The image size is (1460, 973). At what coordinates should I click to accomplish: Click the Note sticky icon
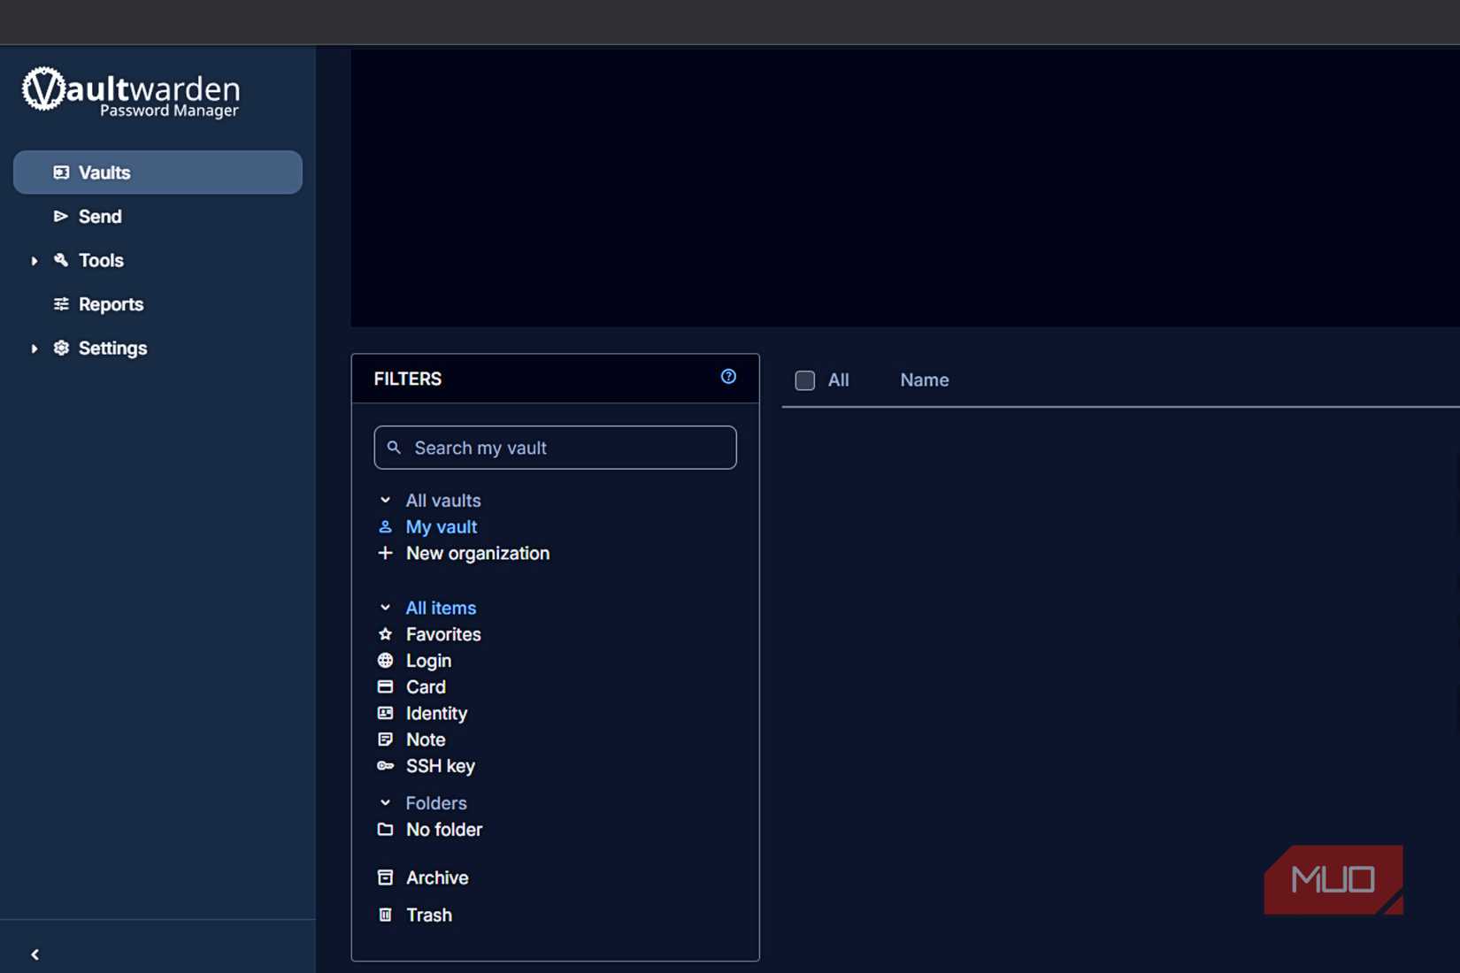[385, 739]
